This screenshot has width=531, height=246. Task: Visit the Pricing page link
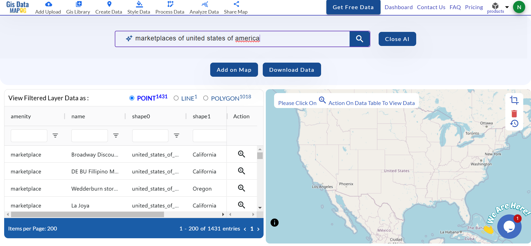pos(474,7)
